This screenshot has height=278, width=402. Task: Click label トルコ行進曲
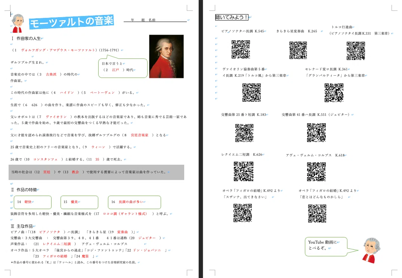click(342, 27)
